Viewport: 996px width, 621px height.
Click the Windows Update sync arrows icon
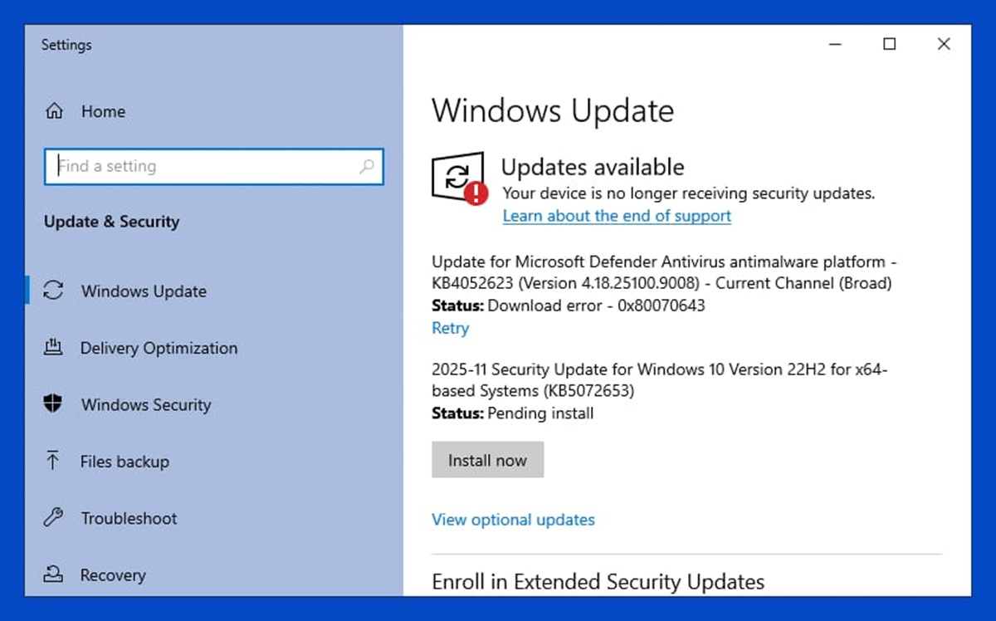coord(54,291)
